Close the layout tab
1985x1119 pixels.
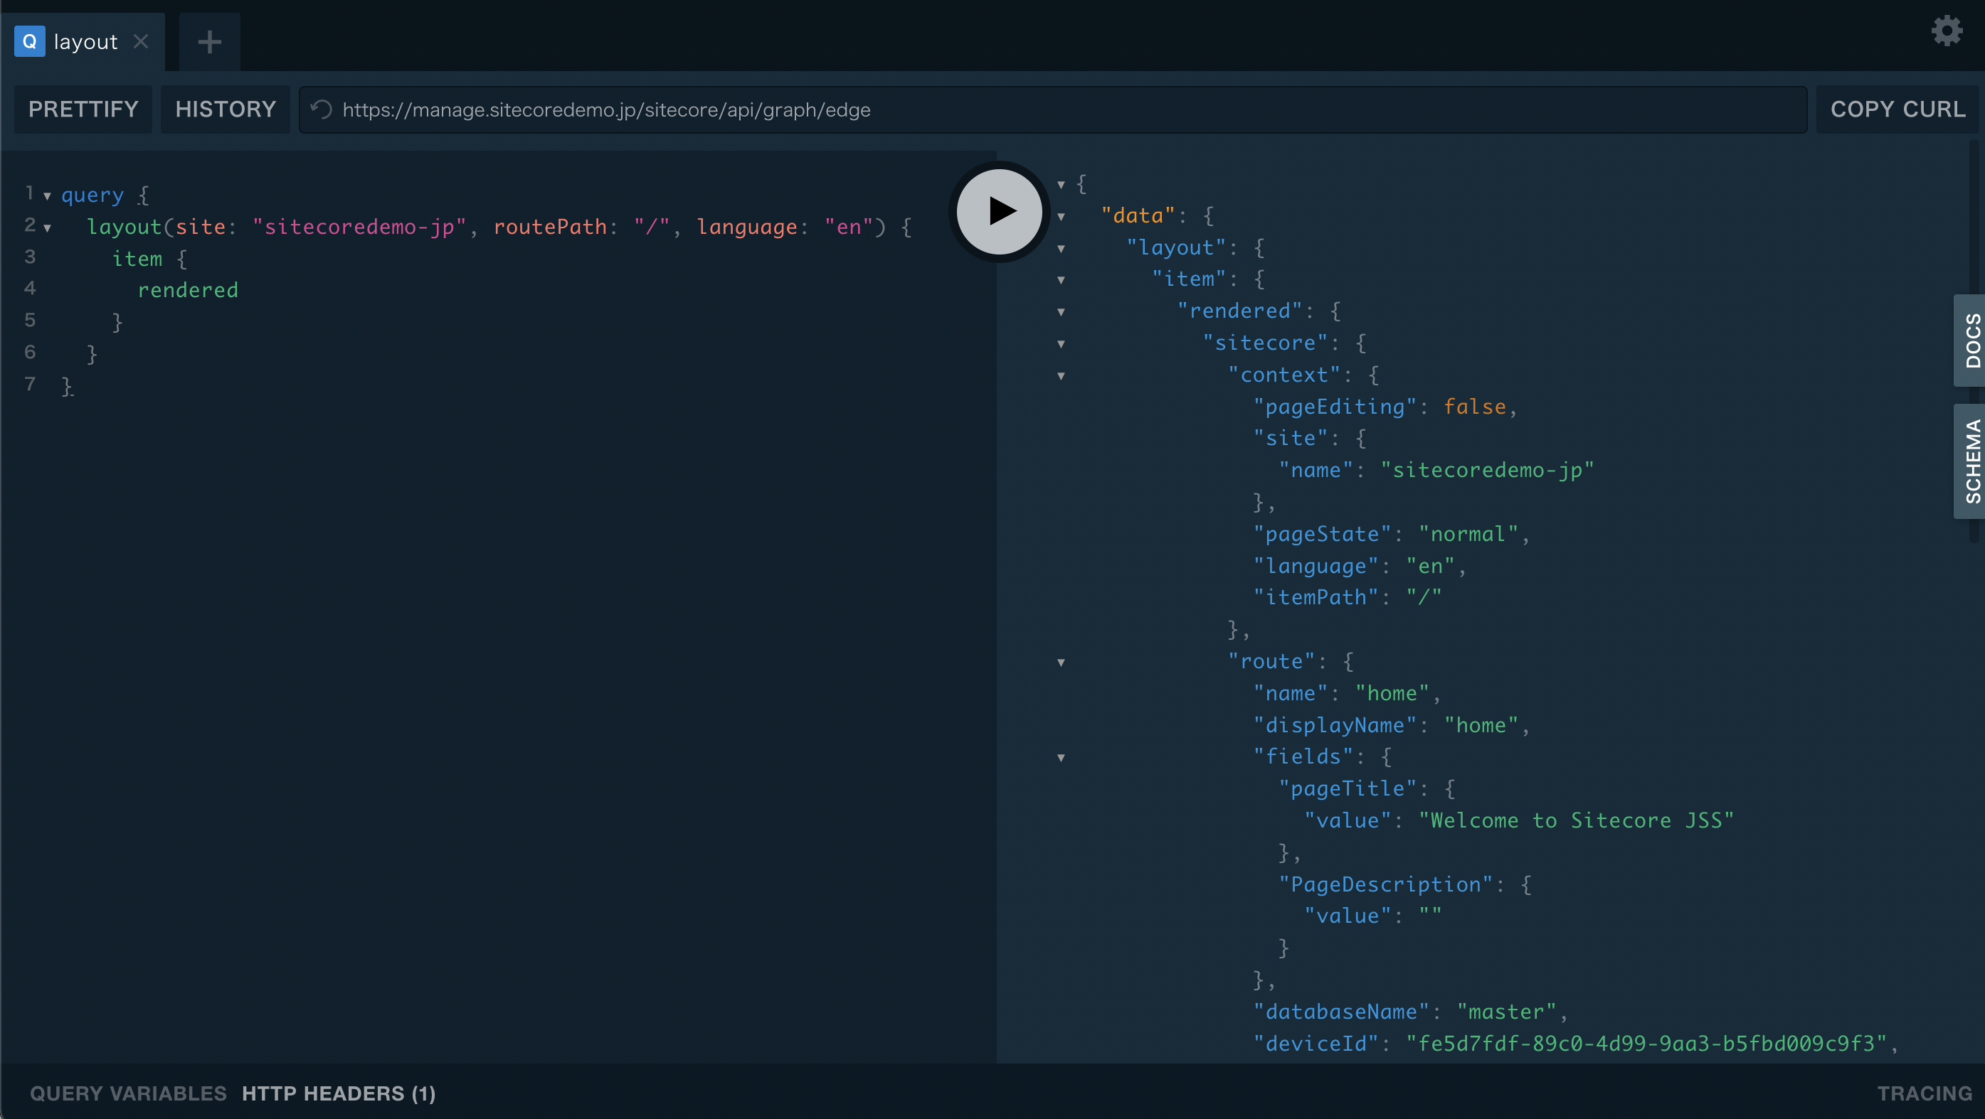click(140, 41)
